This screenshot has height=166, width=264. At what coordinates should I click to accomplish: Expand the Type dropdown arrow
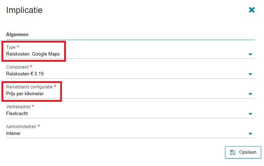pyautogui.click(x=250, y=54)
